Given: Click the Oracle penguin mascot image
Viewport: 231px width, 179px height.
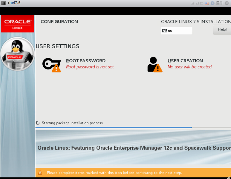Looking at the screenshot, I should [x=18, y=54].
